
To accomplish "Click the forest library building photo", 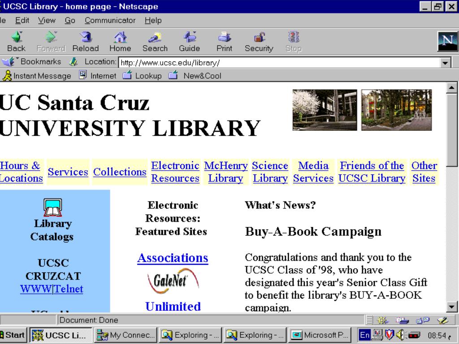I will tap(396, 110).
